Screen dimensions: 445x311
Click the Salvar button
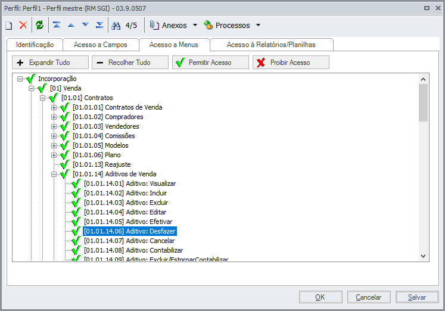417,297
